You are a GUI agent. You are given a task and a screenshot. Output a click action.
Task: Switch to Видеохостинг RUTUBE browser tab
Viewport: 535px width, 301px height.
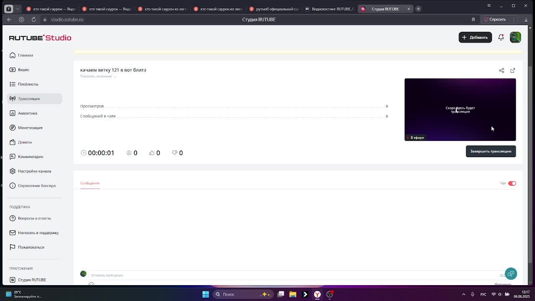pos(330,9)
